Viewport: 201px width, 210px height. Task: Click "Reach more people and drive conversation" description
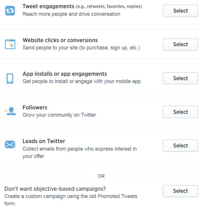(71, 14)
